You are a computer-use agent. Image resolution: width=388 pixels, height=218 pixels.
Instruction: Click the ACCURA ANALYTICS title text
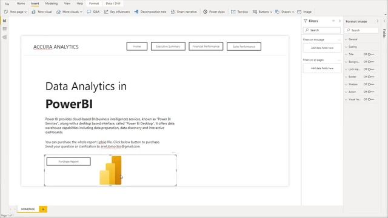[56, 47]
